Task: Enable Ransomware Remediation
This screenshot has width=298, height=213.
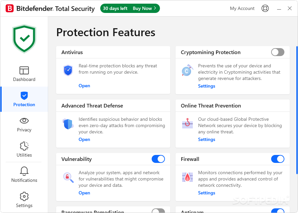Action: 158,211
